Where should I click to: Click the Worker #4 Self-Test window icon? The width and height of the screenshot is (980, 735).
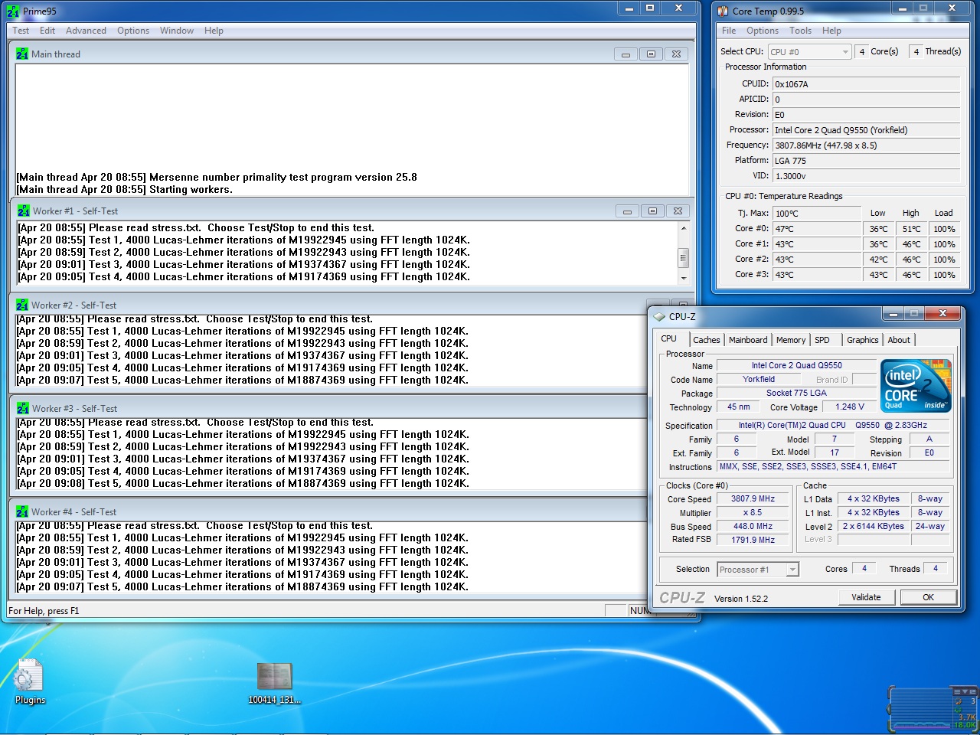(22, 511)
